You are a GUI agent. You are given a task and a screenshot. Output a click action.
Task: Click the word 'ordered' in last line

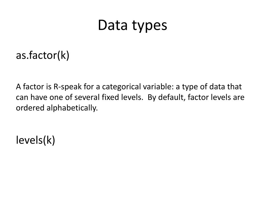30,108
